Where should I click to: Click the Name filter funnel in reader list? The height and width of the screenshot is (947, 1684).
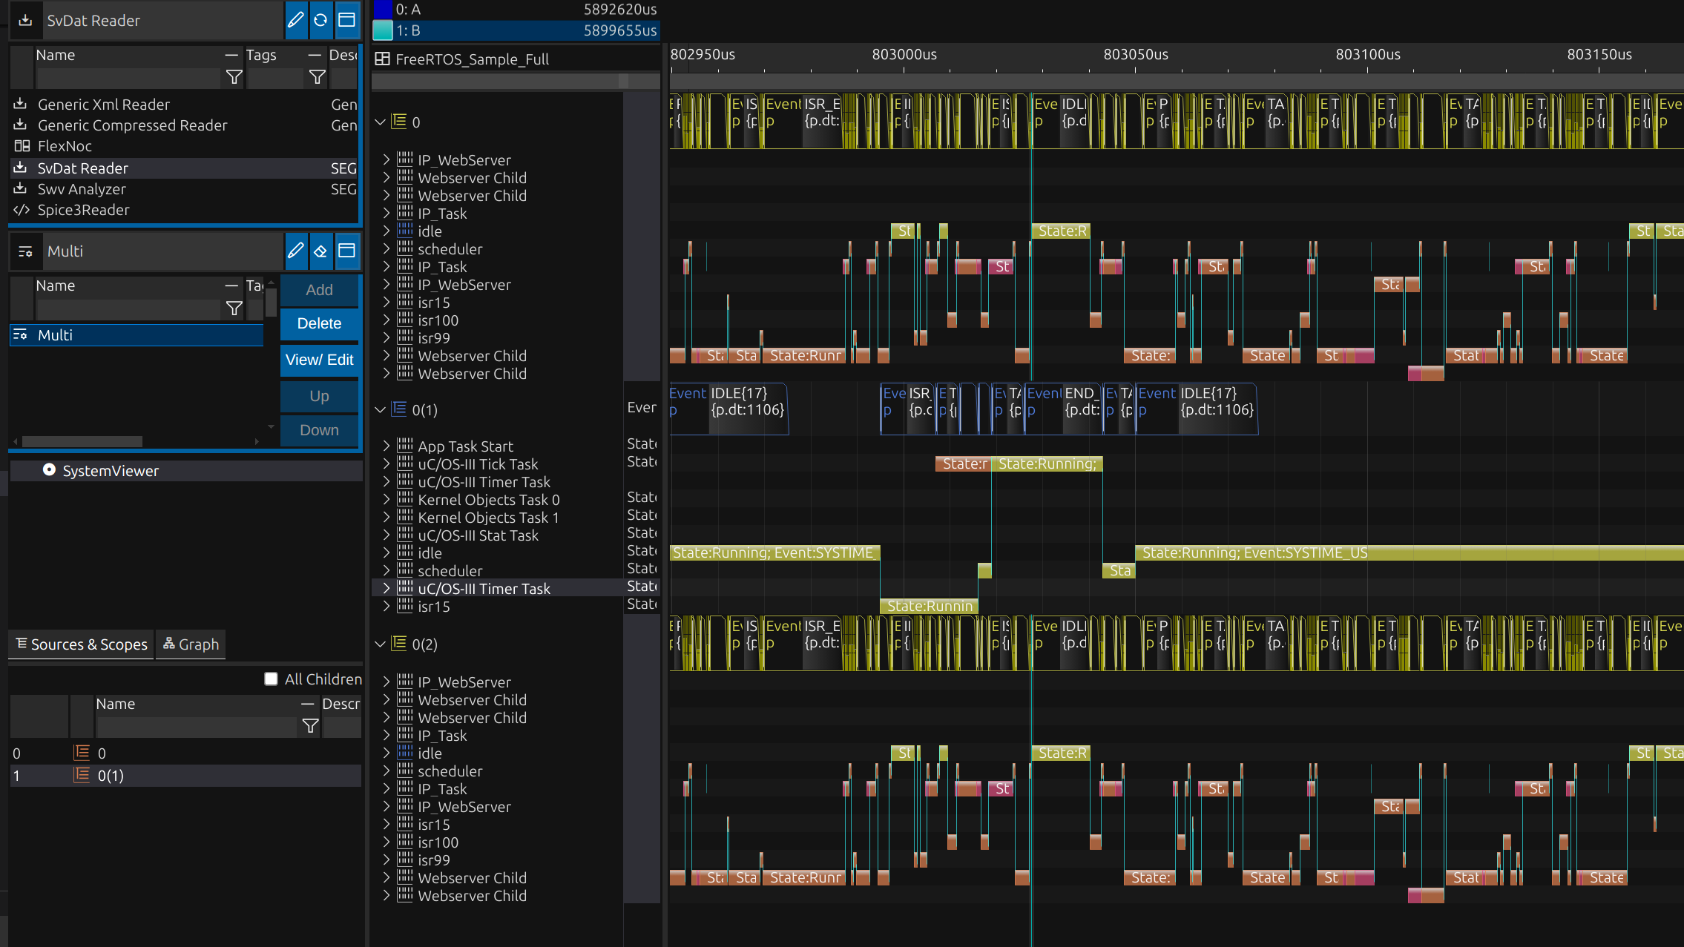pos(234,77)
